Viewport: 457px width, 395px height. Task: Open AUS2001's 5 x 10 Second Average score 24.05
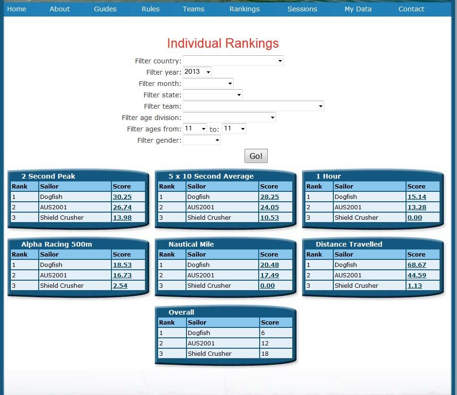270,207
